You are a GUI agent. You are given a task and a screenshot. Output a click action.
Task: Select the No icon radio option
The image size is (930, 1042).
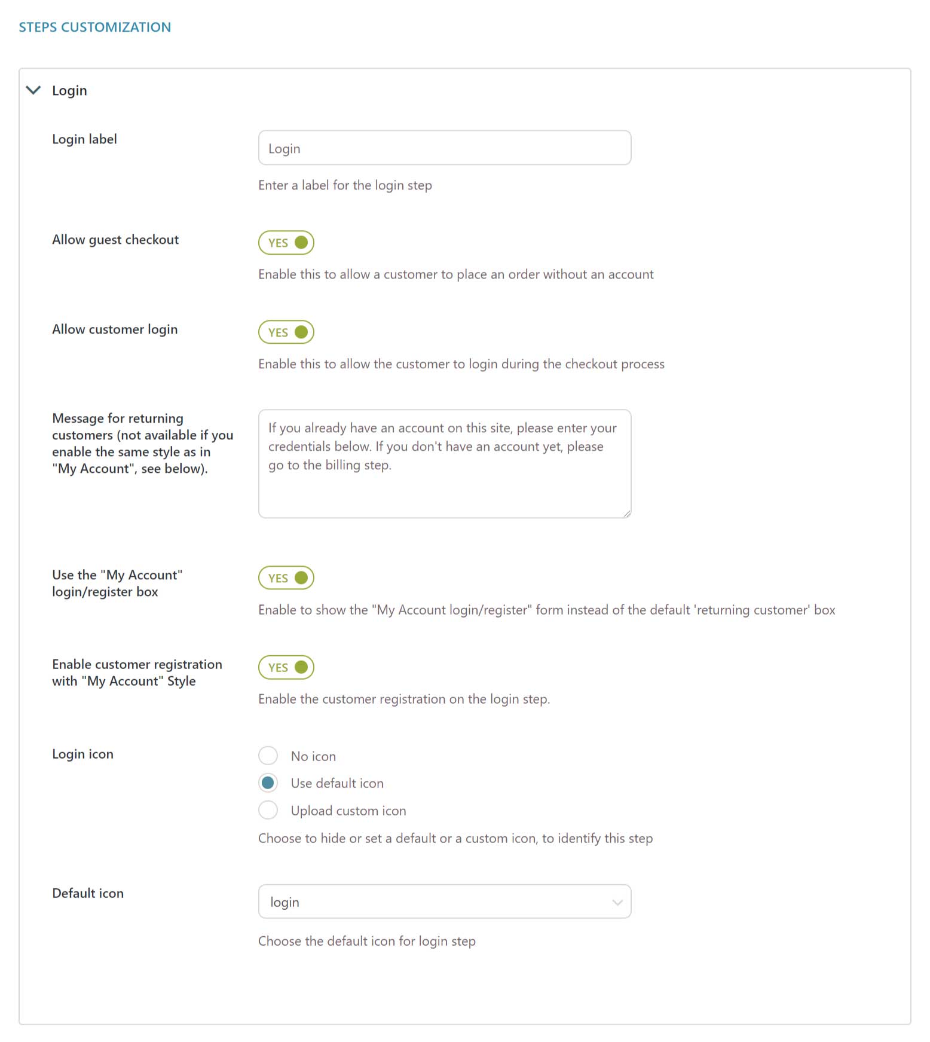(x=268, y=756)
